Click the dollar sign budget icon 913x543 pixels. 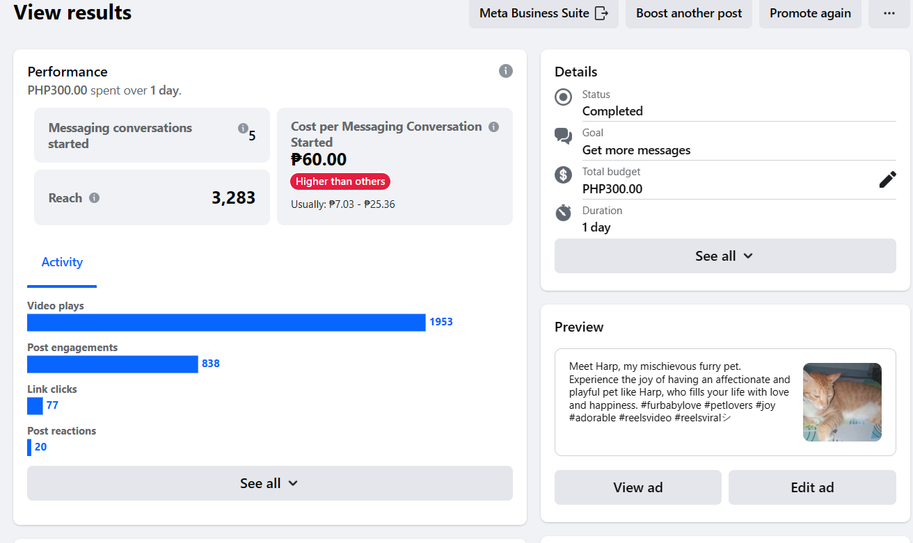coord(563,175)
